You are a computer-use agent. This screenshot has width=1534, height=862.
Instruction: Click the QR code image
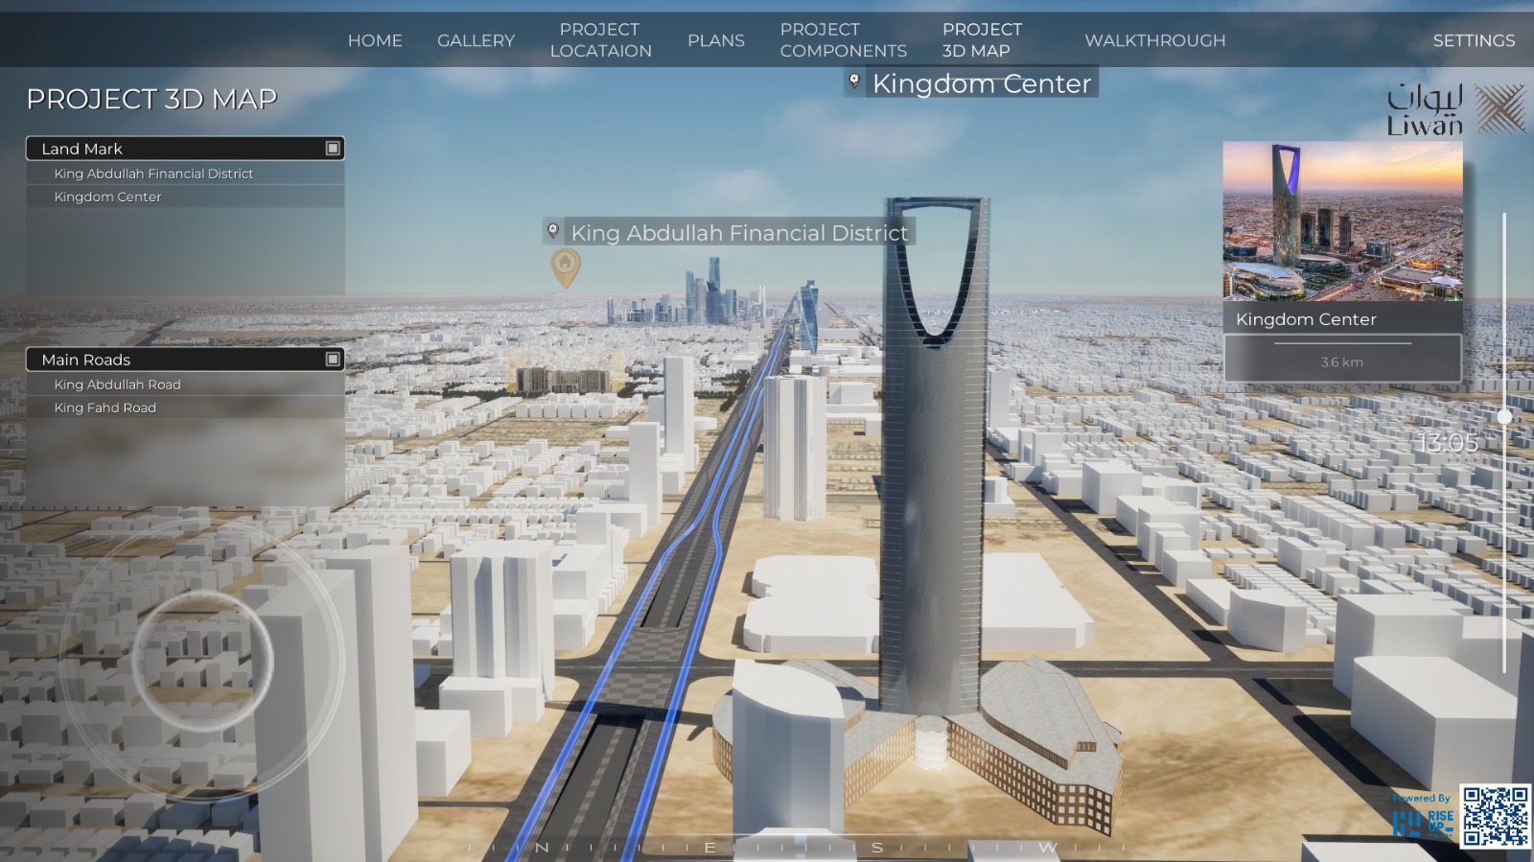click(x=1495, y=816)
